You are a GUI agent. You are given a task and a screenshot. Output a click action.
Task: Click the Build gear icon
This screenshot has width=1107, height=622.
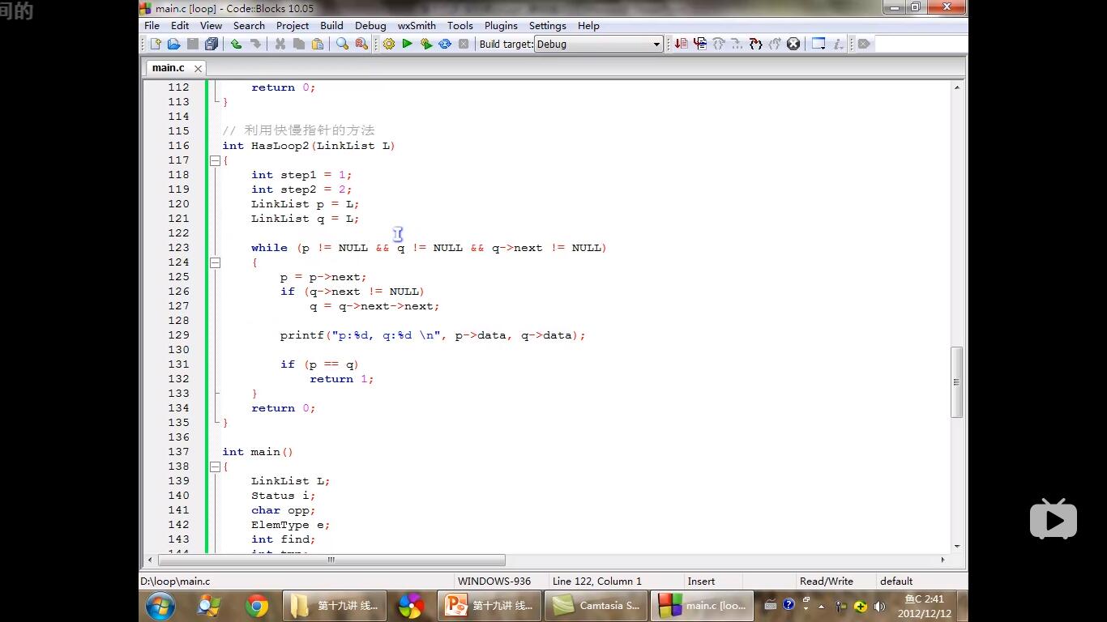pyautogui.click(x=389, y=44)
